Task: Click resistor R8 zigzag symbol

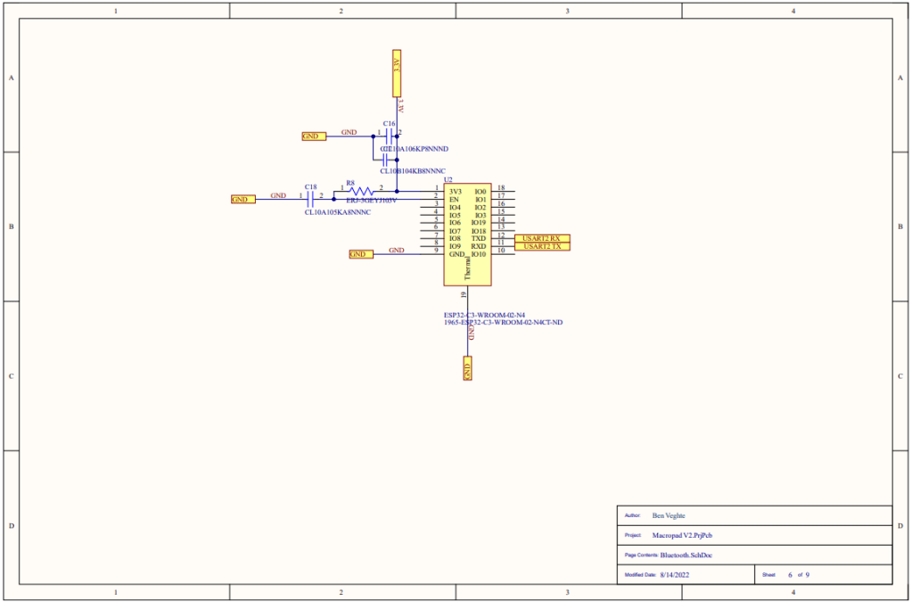Action: [x=361, y=190]
